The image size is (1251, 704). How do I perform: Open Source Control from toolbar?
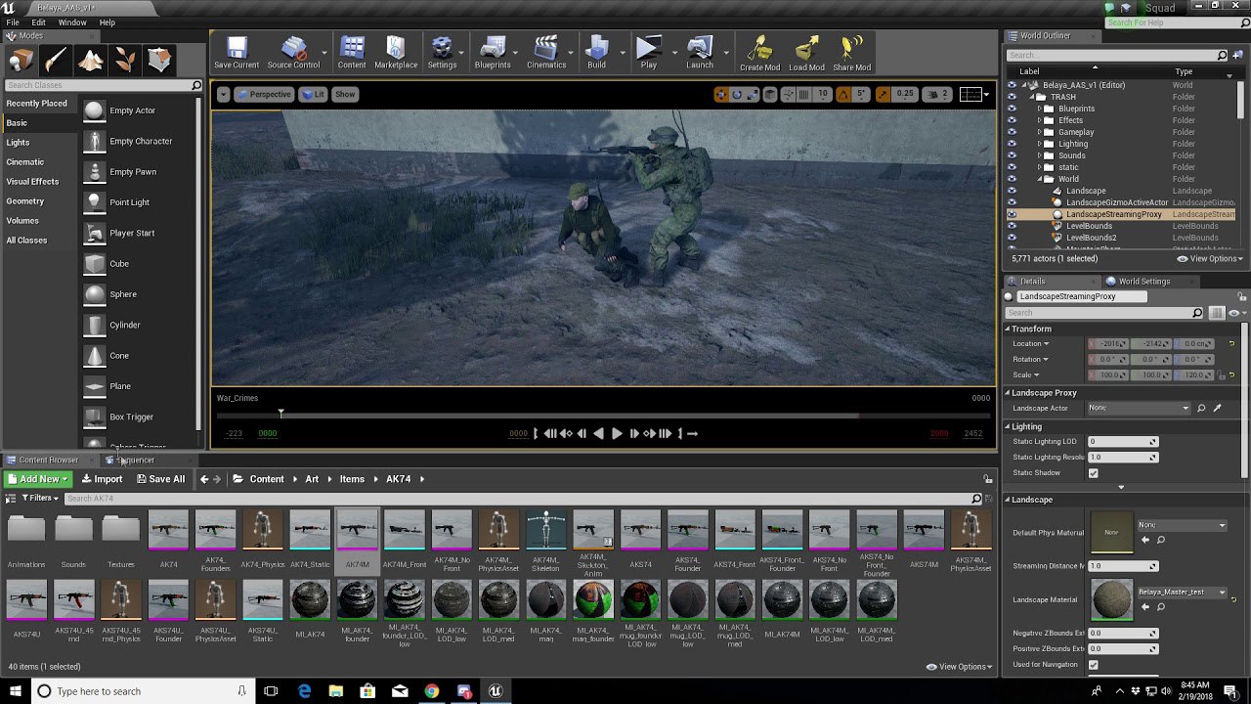(293, 53)
